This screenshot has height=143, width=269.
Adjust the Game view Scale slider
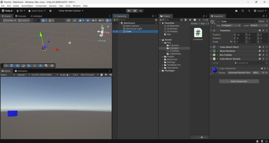tap(68, 75)
